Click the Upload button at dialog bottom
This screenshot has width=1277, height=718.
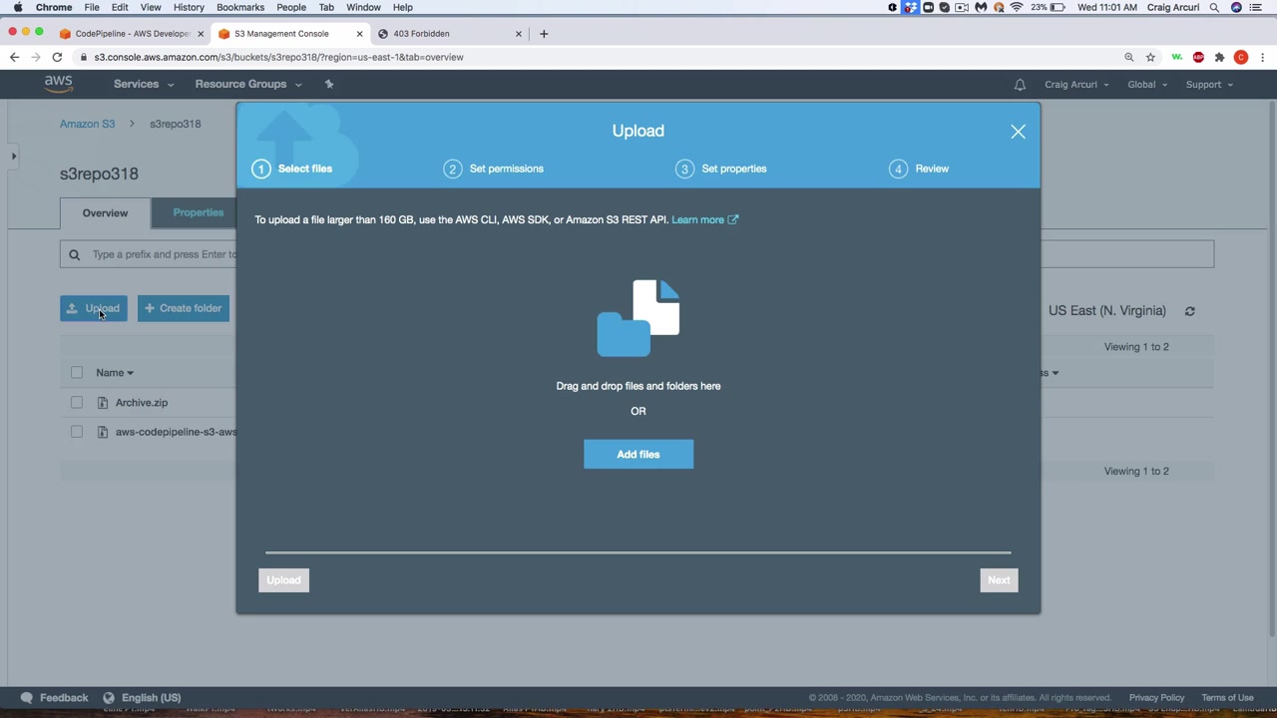pyautogui.click(x=283, y=580)
